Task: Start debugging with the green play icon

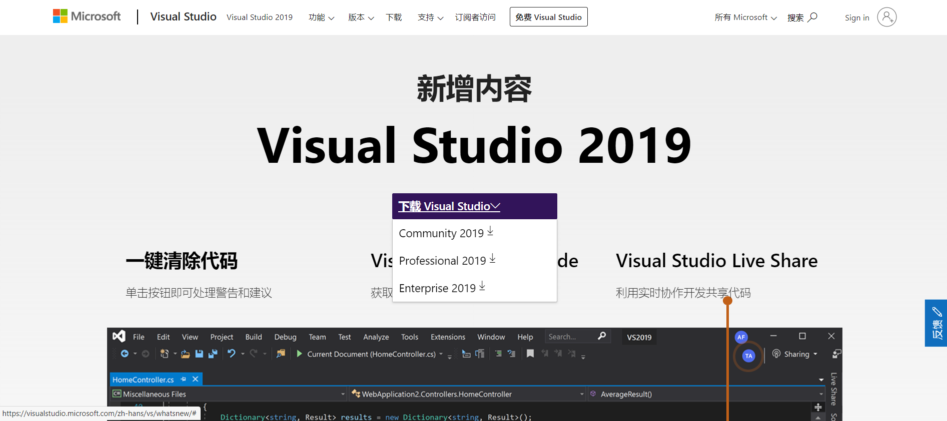Action: pyautogui.click(x=299, y=354)
